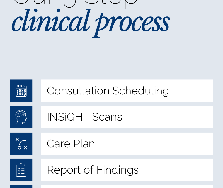Click the word 'Report' in fourth row

point(64,170)
